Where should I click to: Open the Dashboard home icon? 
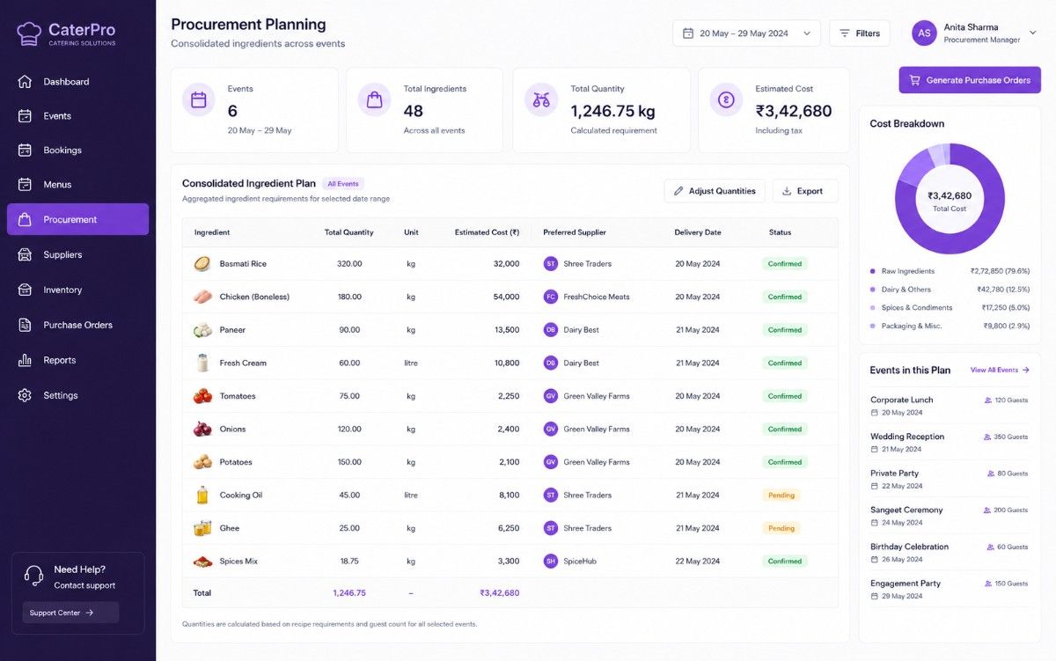25,82
